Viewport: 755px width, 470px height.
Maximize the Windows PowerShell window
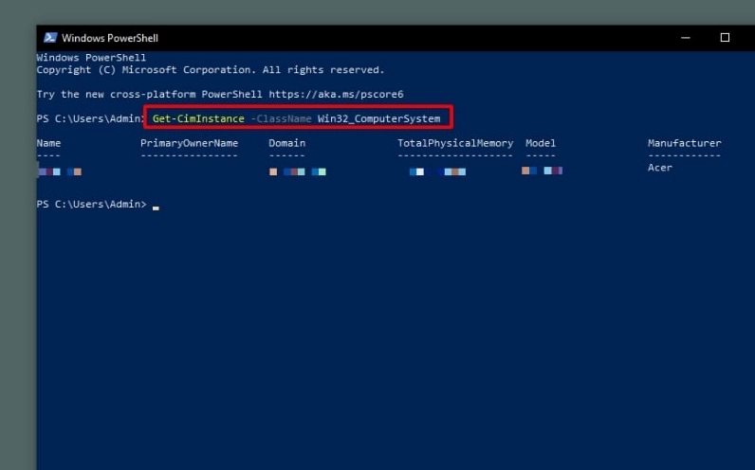pos(726,38)
